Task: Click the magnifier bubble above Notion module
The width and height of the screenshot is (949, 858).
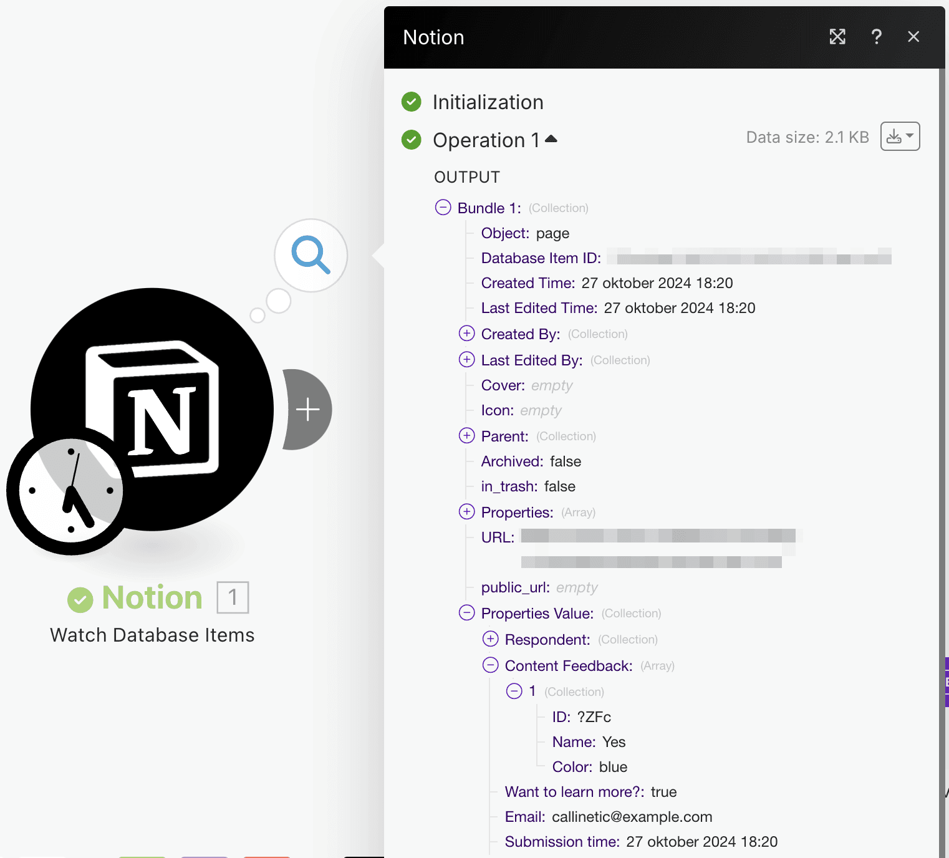Action: (x=311, y=255)
